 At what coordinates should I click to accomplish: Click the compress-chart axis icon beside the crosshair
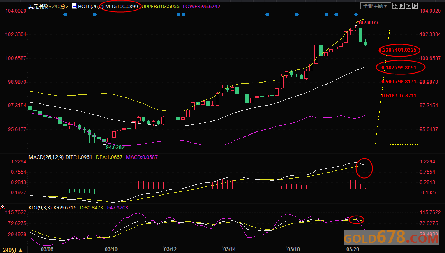[x=402, y=6]
